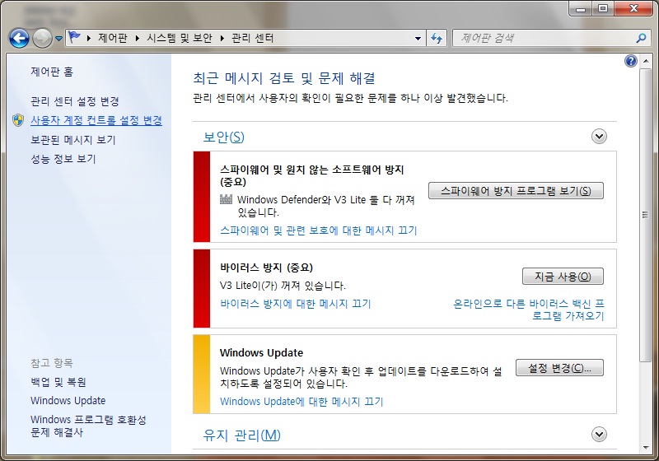
Task: Open 온라인으로 다른 바이러스 백신 프로그램 가져오기 link
Action: pos(529,310)
